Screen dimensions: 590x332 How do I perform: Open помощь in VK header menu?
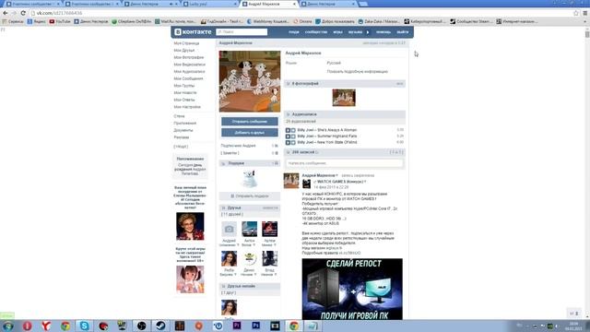[x=383, y=32]
